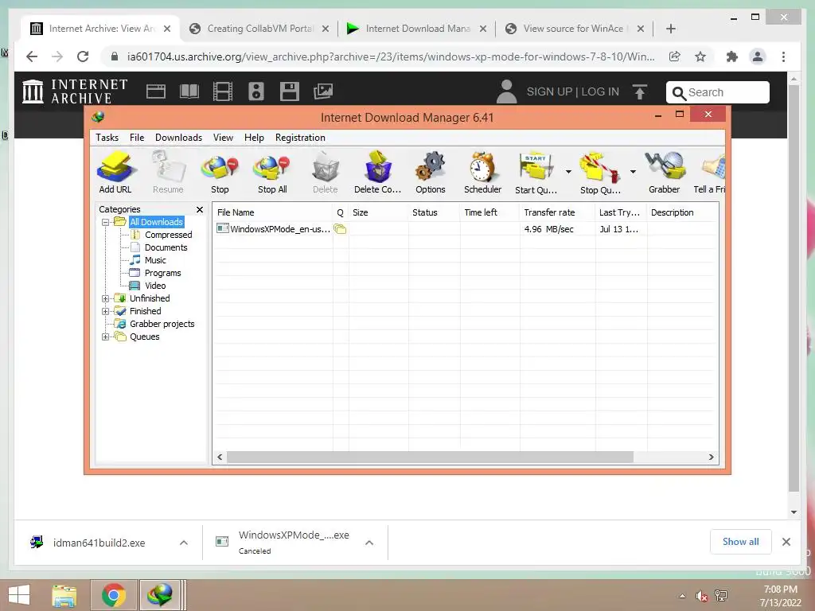Click the horizontal scrollbar right arrow
This screenshot has height=611, width=815.
(711, 457)
